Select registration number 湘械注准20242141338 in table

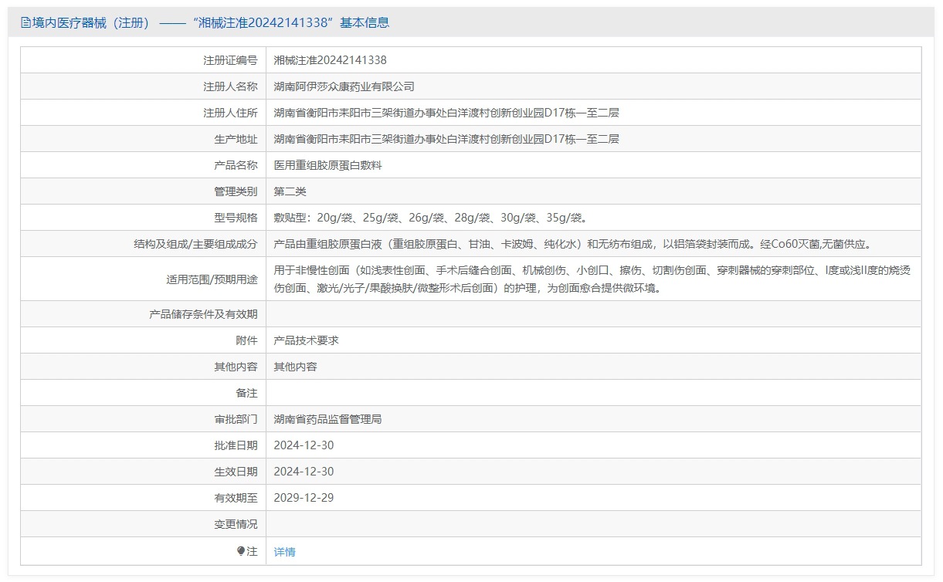(330, 60)
